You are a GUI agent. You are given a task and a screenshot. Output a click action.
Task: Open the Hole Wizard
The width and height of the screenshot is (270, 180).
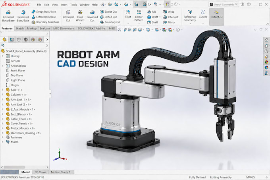pyautogui.click(x=80, y=16)
